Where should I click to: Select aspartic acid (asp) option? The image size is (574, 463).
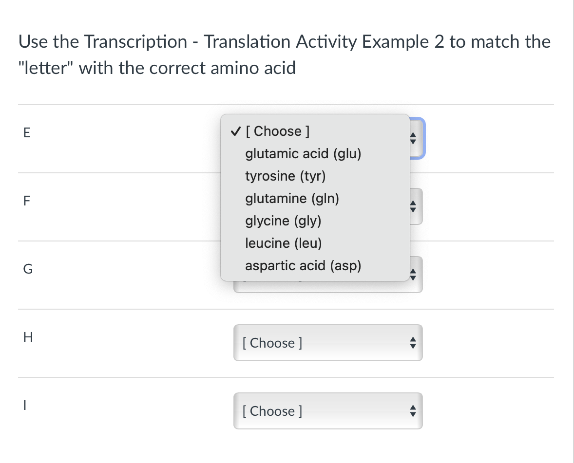(x=303, y=265)
